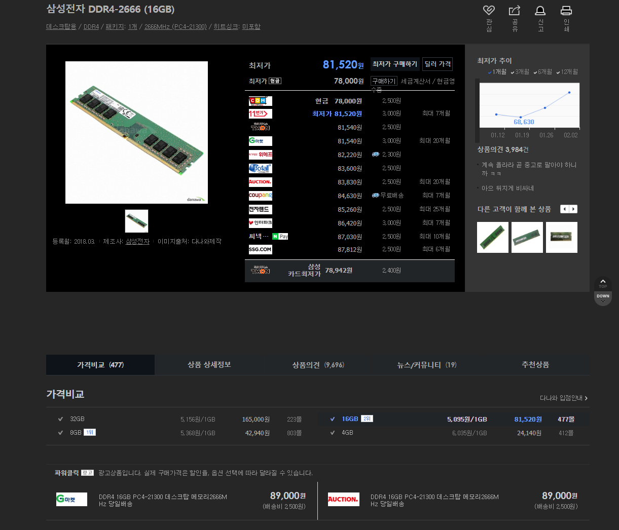Show next related product arrow

click(x=573, y=209)
